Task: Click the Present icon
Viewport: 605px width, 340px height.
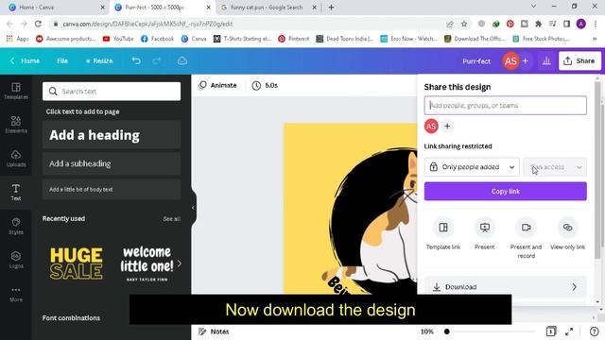Action: tap(485, 228)
